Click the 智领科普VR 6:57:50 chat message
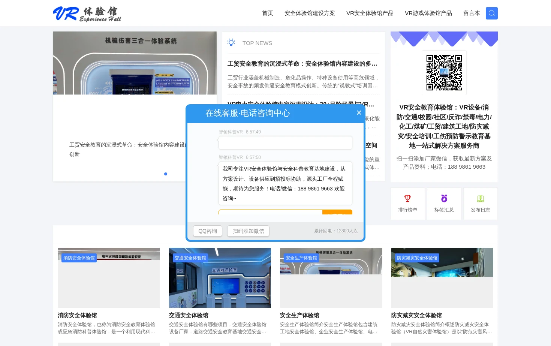Viewport: 551px width, 346px height. (285, 183)
